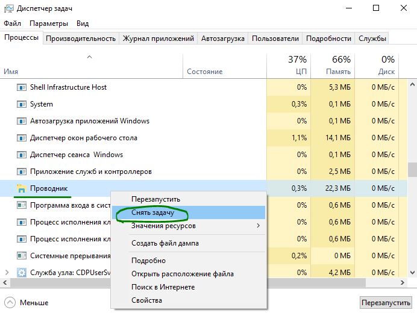Click the 2,5 МБ memory value
The width and height of the screenshot is (417, 316).
(x=340, y=172)
